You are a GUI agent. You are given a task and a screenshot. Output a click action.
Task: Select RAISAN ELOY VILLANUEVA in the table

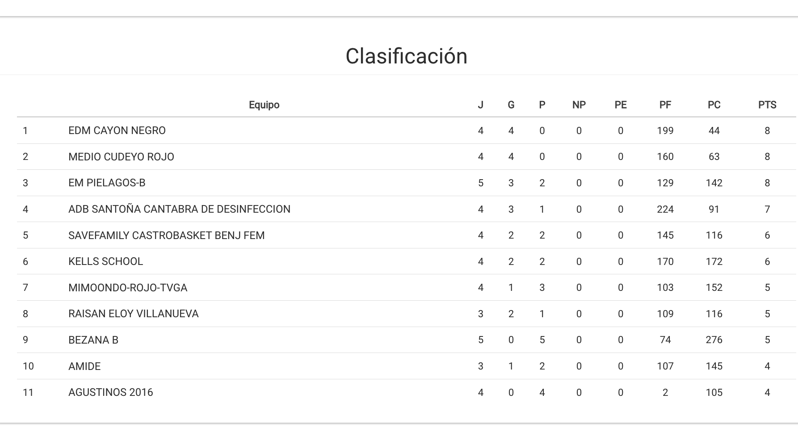click(x=133, y=314)
